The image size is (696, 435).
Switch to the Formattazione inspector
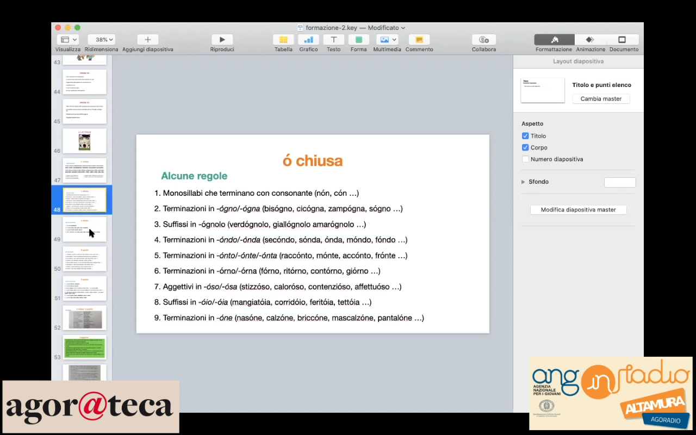pyautogui.click(x=554, y=40)
